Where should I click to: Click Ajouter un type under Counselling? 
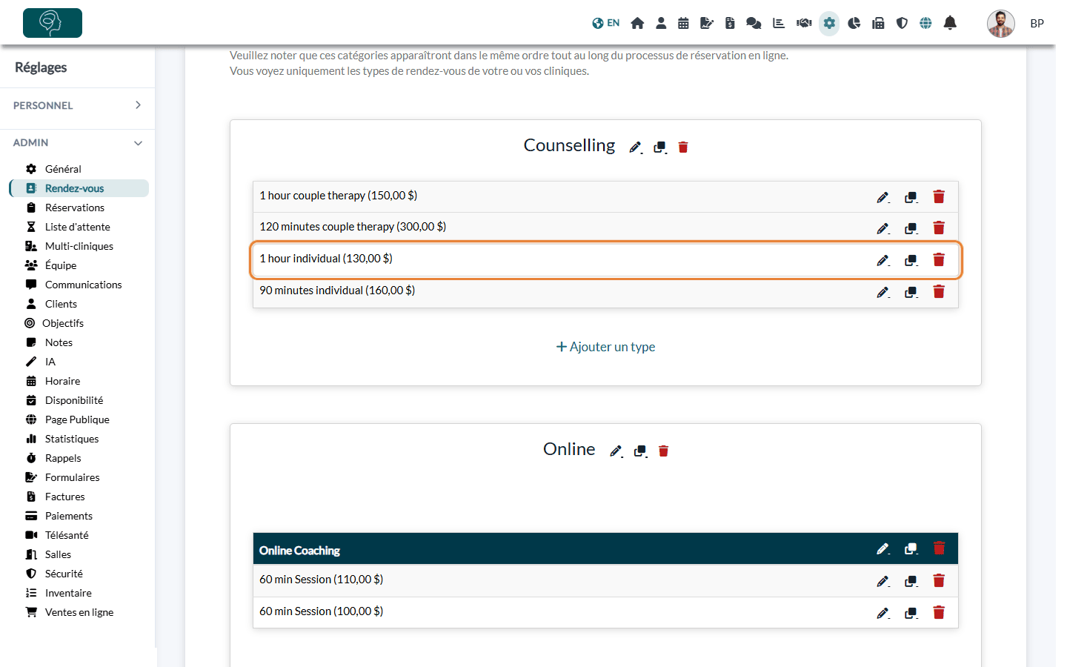[x=605, y=347]
